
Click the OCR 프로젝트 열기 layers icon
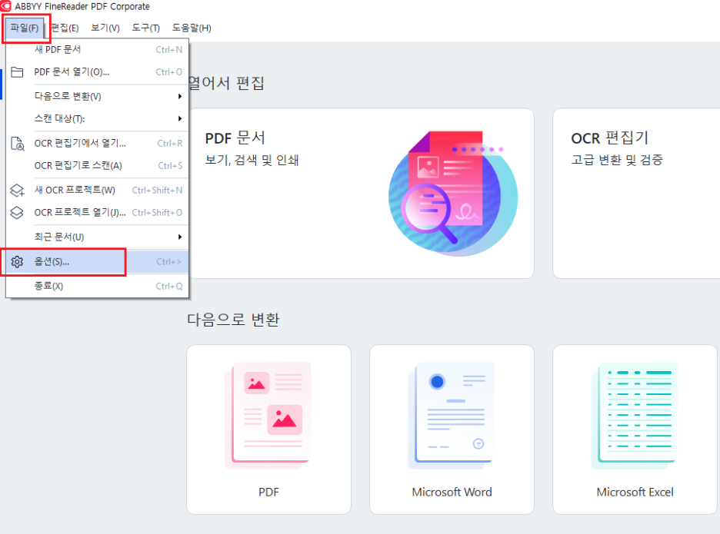pos(17,212)
